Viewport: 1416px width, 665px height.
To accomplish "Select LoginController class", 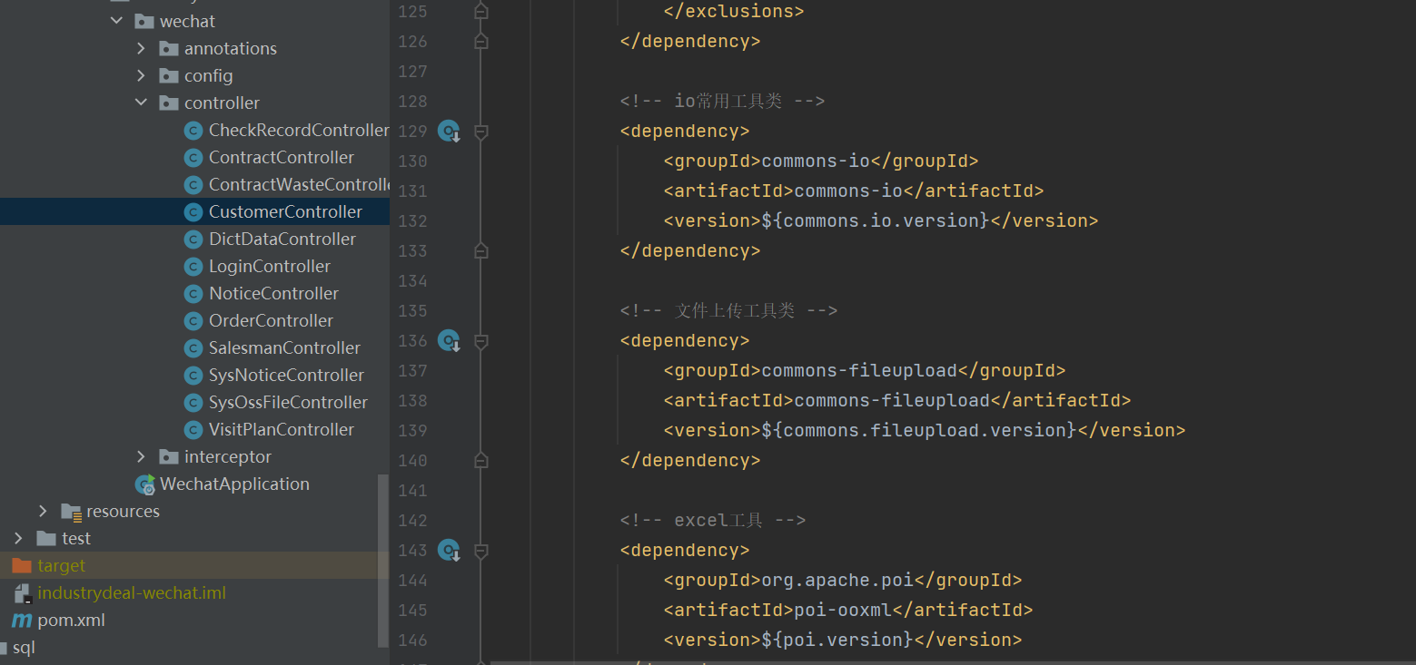I will coord(270,266).
